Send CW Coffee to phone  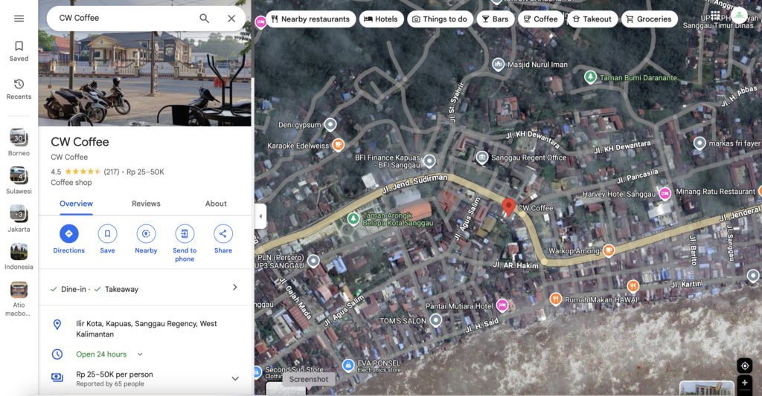tap(185, 234)
